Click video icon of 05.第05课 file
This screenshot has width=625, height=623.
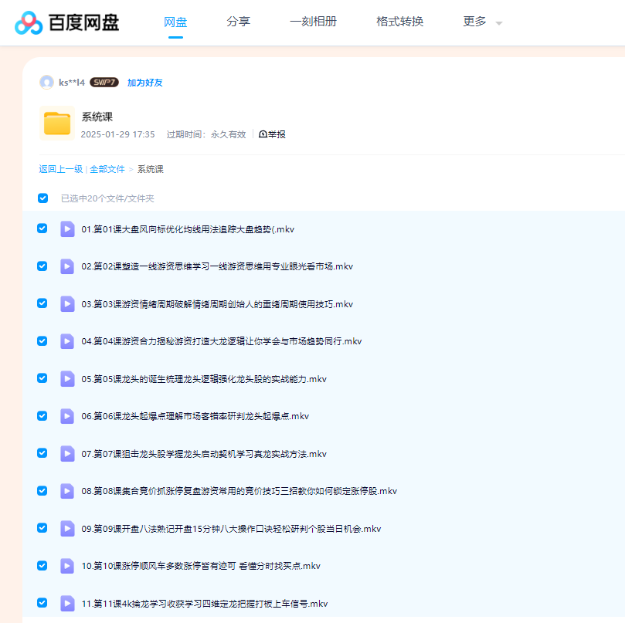[x=67, y=379]
